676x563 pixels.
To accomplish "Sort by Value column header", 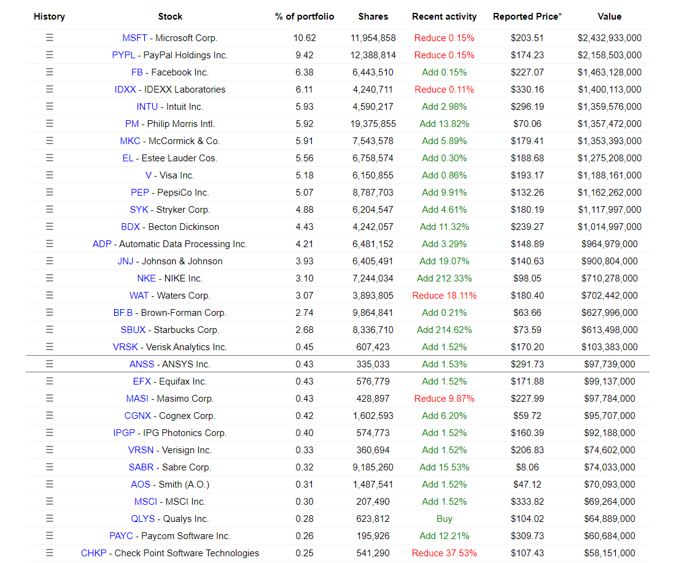I will [609, 17].
